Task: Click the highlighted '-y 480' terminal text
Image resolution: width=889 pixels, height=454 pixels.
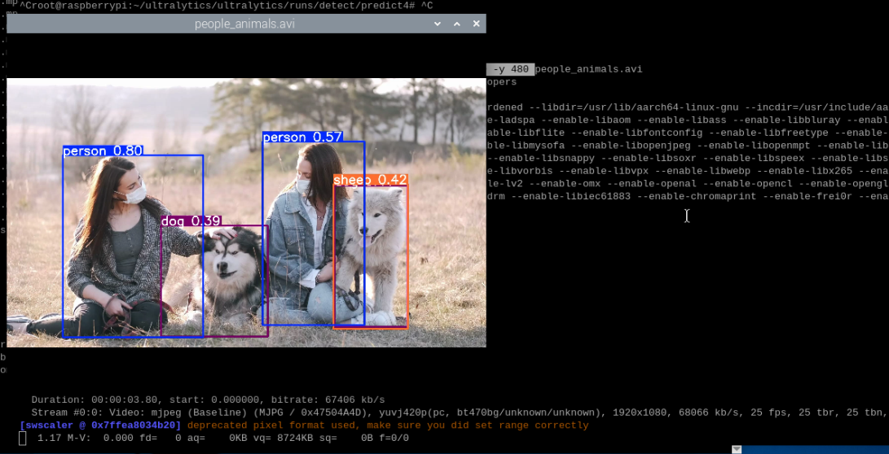Action: 510,69
